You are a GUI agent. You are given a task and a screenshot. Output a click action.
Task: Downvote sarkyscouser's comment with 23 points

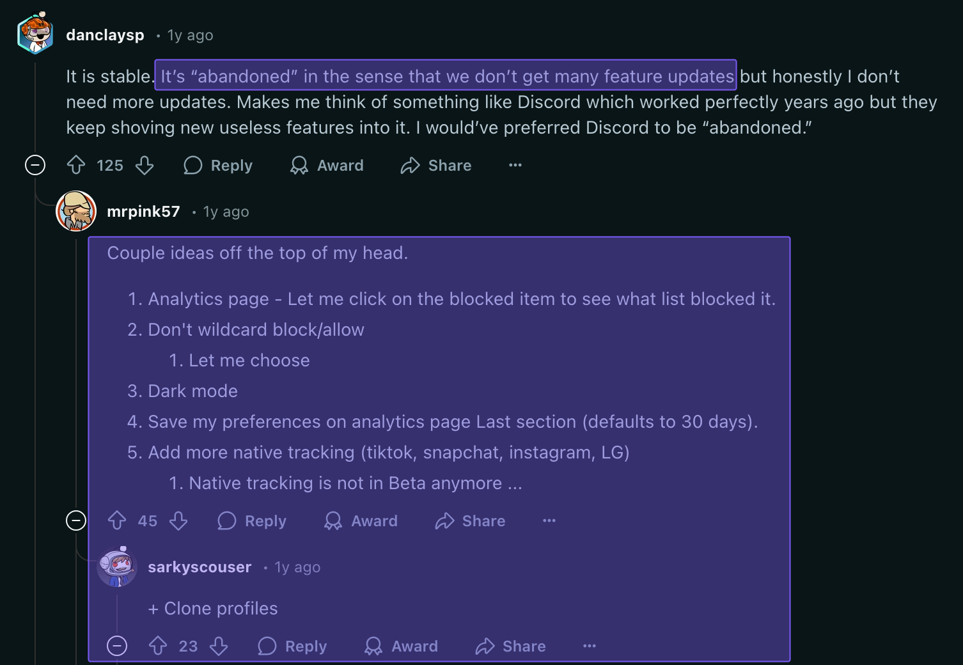coord(219,646)
